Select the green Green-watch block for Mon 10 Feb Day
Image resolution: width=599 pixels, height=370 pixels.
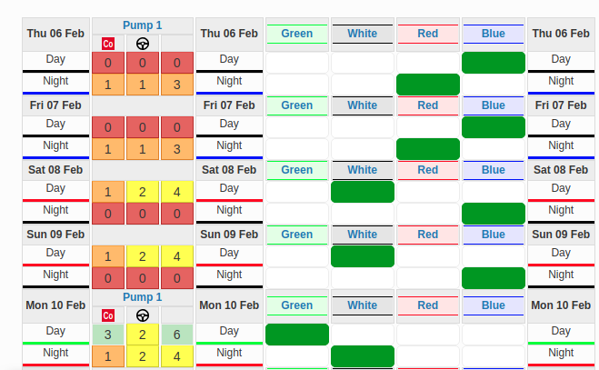pyautogui.click(x=296, y=335)
